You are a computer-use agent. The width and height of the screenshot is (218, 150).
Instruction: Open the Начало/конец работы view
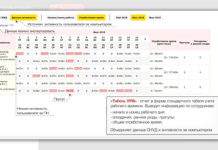(x=61, y=18)
